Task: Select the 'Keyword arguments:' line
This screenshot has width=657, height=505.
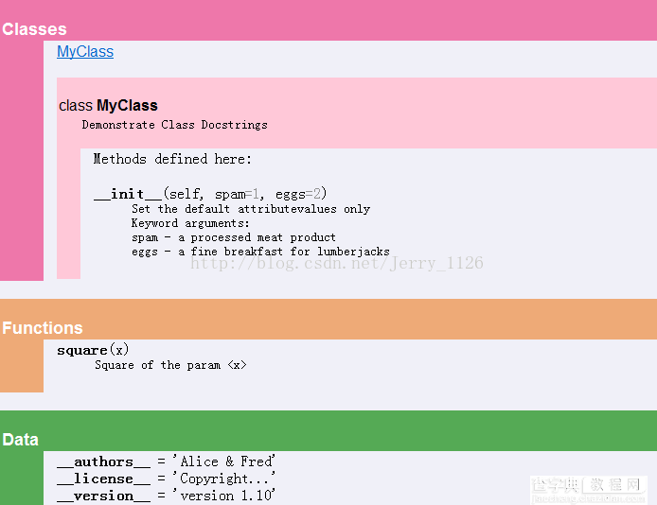Action: click(x=190, y=223)
